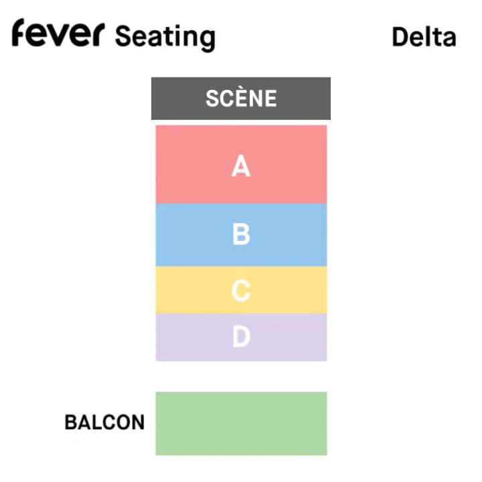Click the SCÈNE text label

pos(241,98)
